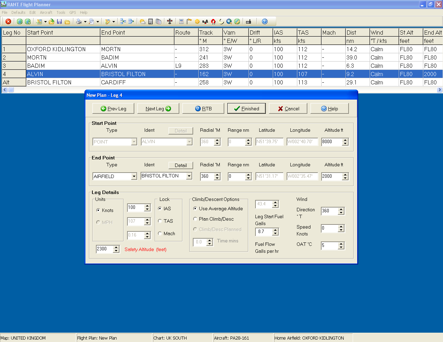Increase IAS 100 value with up arrow
The height and width of the screenshot is (342, 443).
pos(147,206)
